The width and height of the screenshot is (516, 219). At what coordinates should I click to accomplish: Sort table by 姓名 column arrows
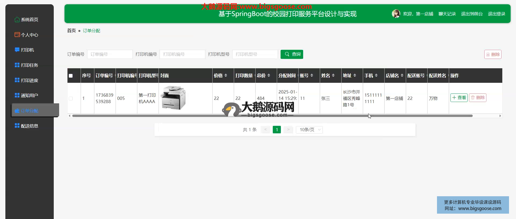333,75
